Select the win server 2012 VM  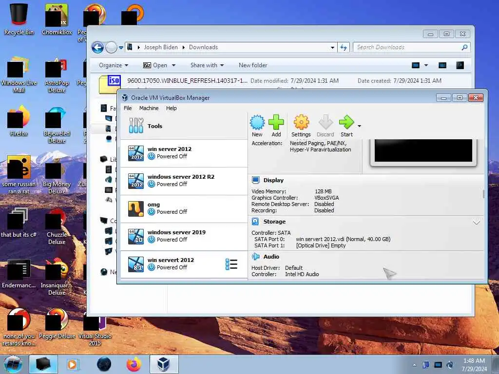coord(184,153)
